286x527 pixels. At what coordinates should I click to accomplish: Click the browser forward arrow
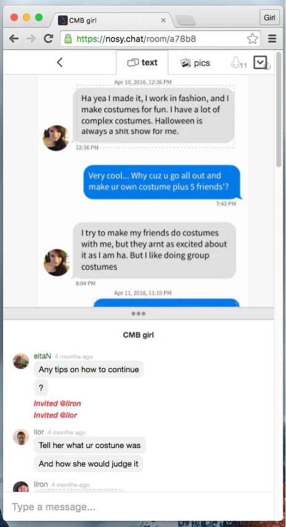[x=31, y=39]
